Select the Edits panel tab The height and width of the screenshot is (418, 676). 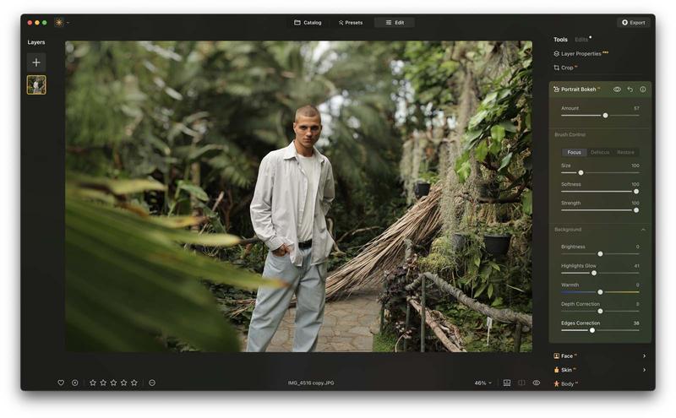(x=581, y=39)
